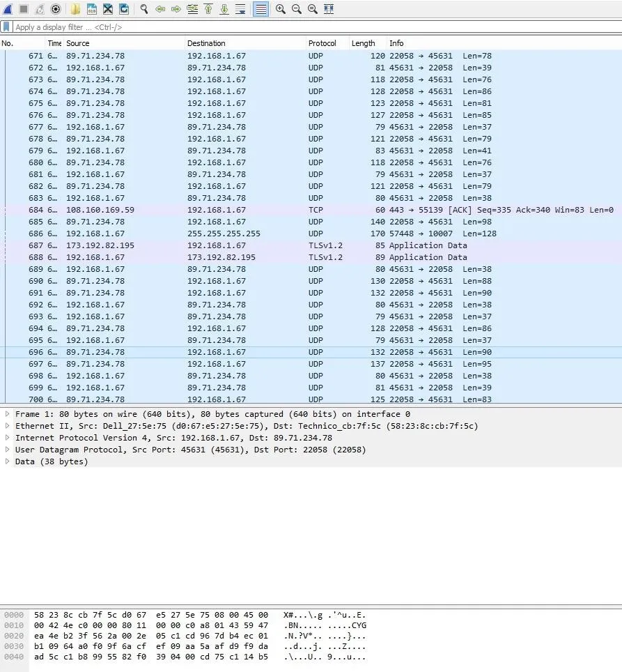Jump to the first packet

point(208,9)
